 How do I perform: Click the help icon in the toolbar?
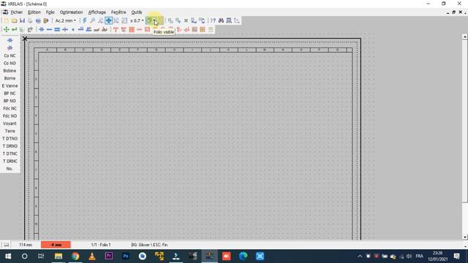pos(38,20)
